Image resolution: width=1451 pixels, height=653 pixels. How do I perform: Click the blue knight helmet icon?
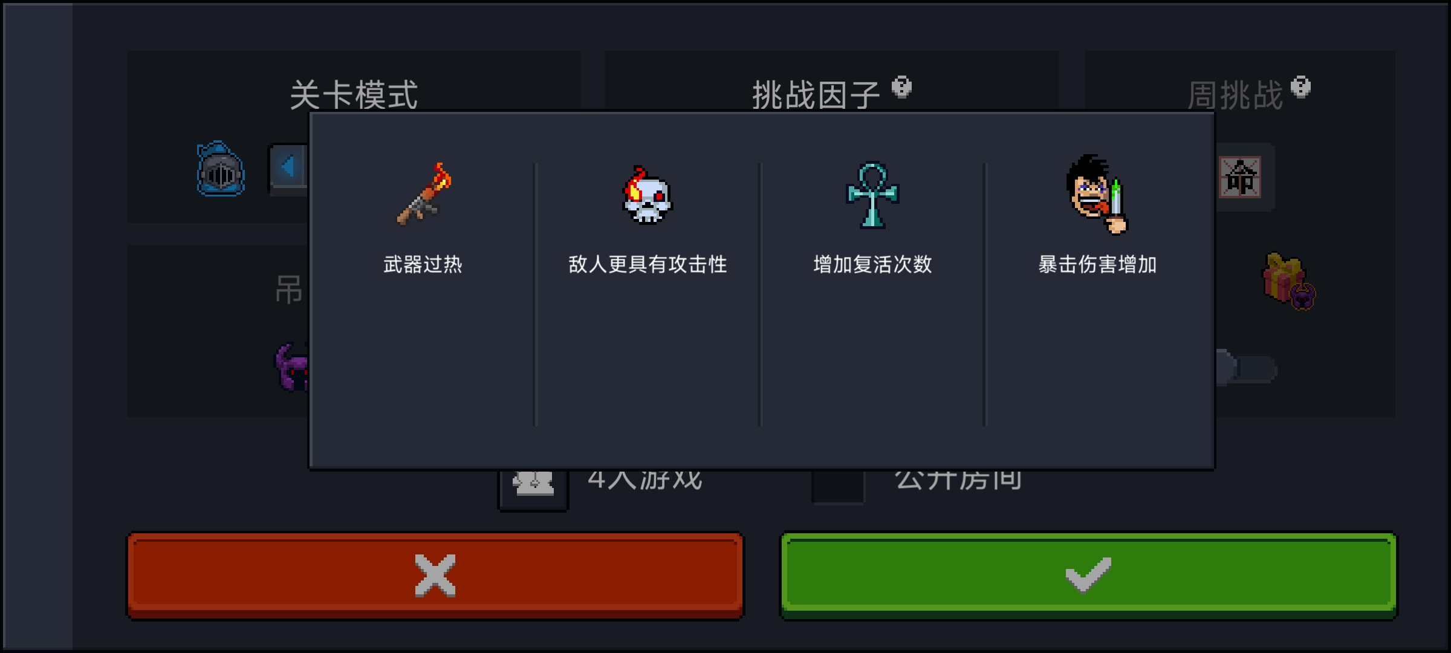[x=221, y=169]
